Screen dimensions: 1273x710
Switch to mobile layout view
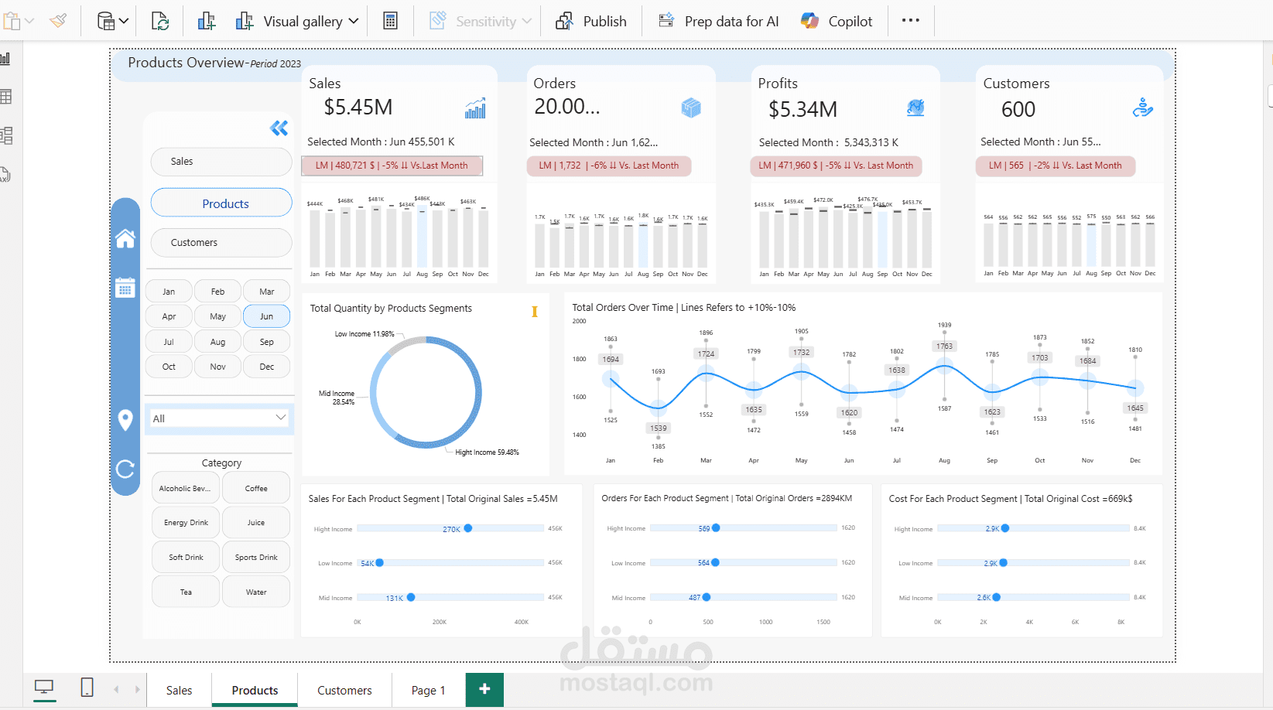click(87, 687)
